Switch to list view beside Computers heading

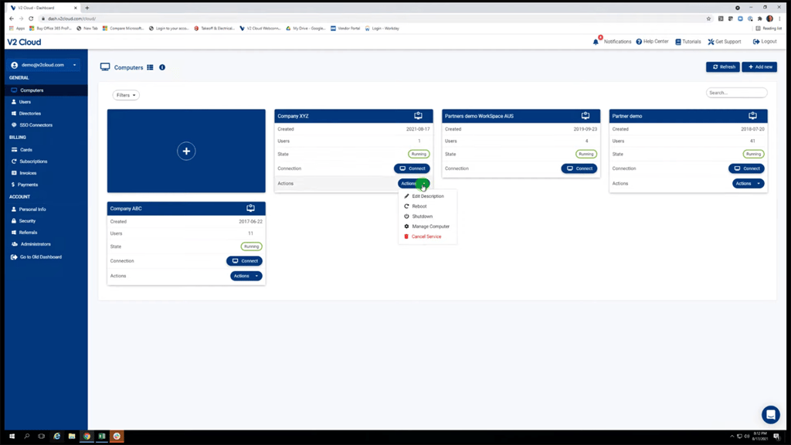tap(150, 67)
